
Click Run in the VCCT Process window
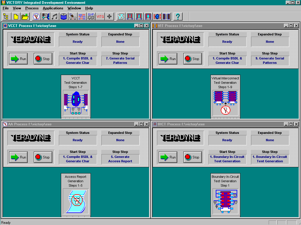pyautogui.click(x=19, y=59)
